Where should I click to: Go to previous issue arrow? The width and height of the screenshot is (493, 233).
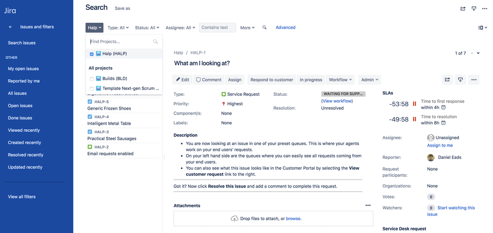(x=472, y=53)
